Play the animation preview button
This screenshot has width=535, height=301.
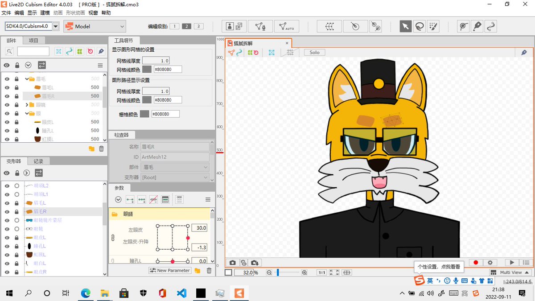(512, 263)
